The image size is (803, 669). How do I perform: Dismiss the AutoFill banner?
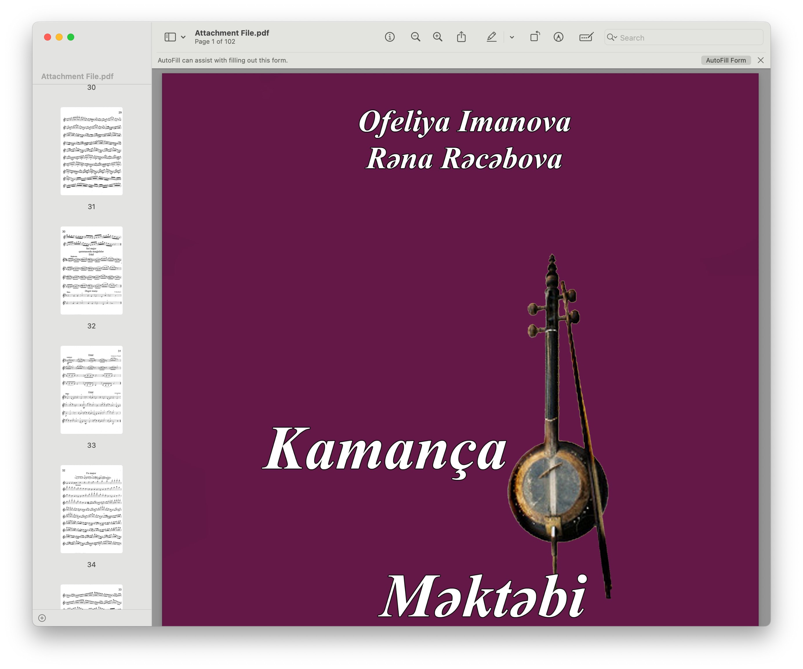[761, 60]
